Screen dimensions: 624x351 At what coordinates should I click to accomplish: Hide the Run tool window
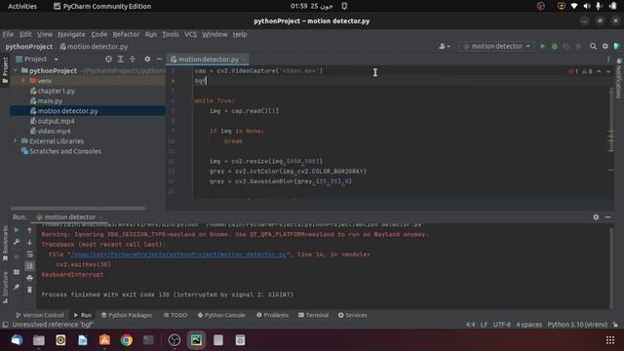[607, 216]
